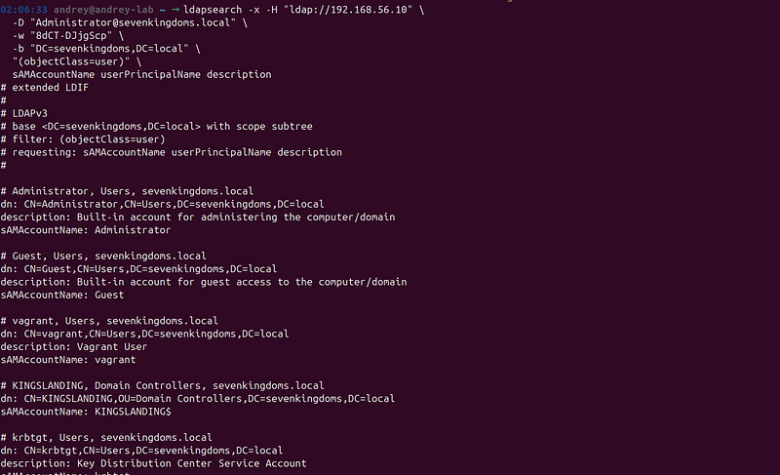Image resolution: width=780 pixels, height=475 pixels.
Task: Click 'sAMAccountName: Guest' line
Action: (62, 295)
